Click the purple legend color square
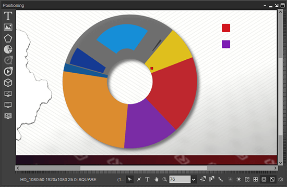 (x=226, y=44)
